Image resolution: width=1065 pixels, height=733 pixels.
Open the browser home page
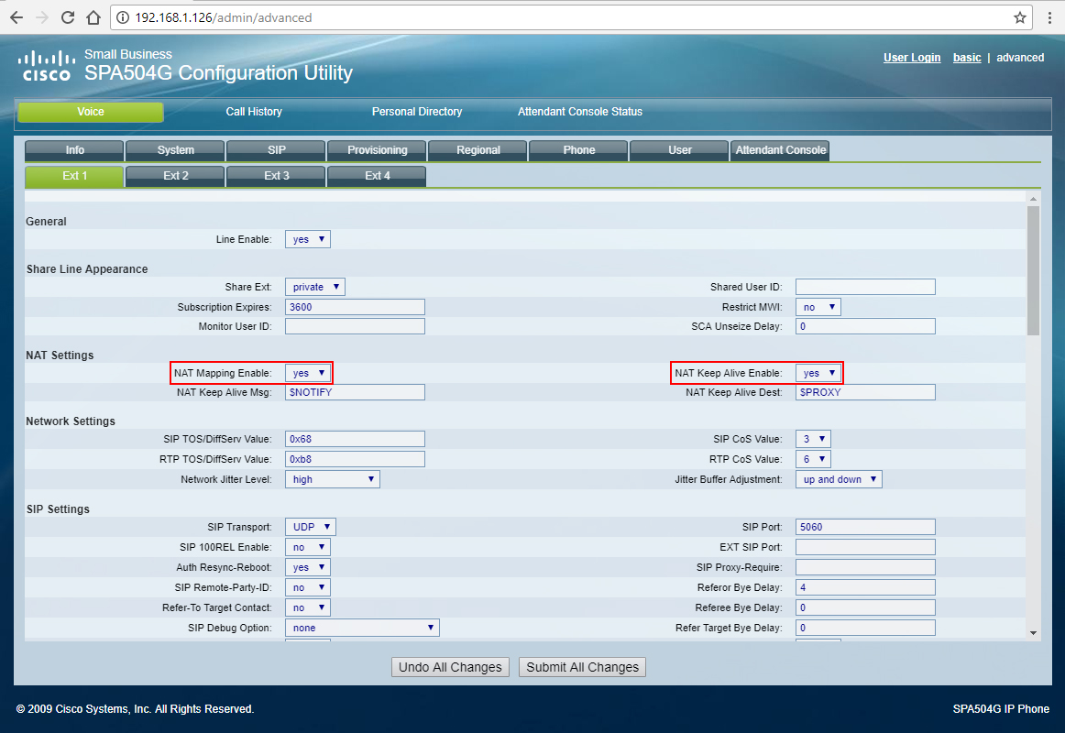[93, 17]
